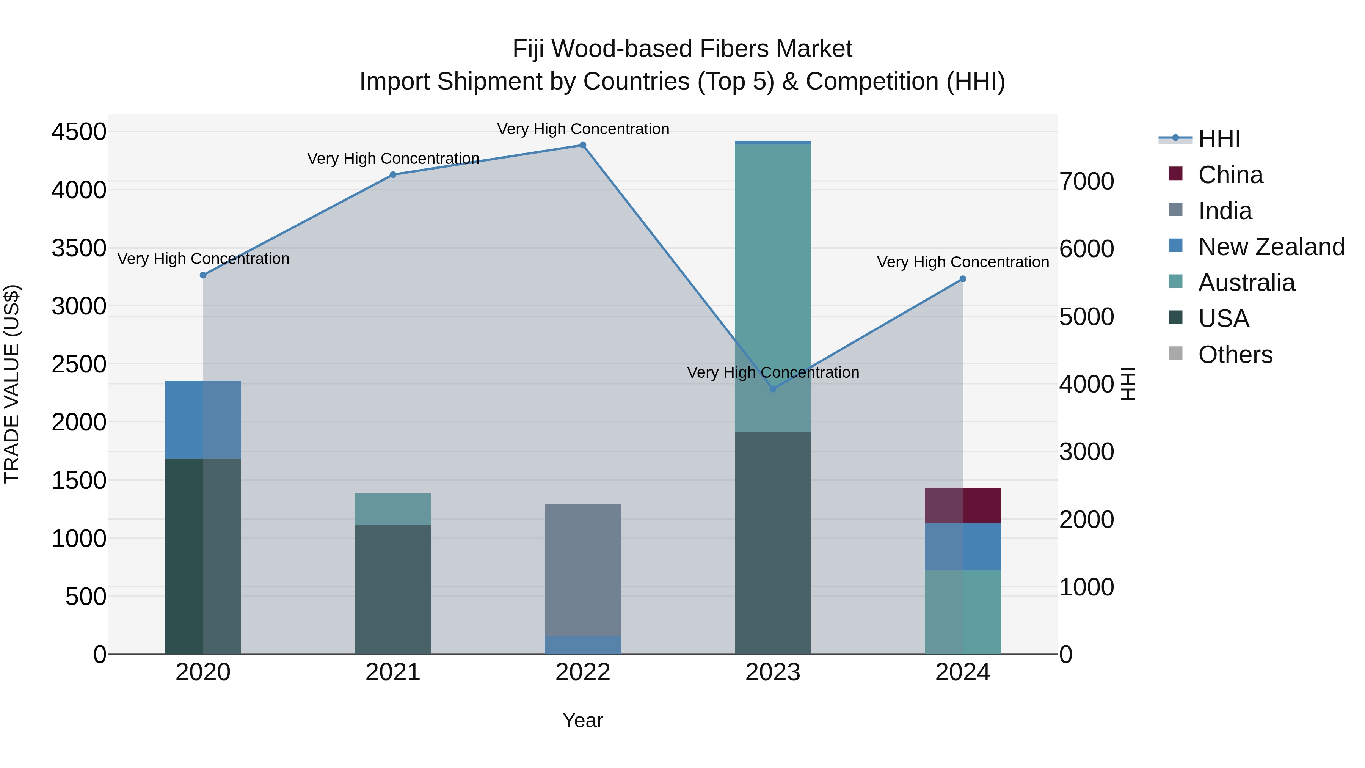
Task: Click the vertical 'HHI' right axis title
Action: tap(1129, 384)
